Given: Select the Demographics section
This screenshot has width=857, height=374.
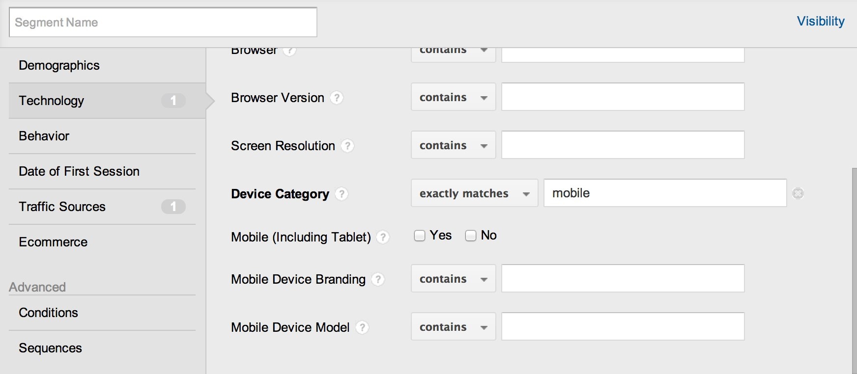Looking at the screenshot, I should (59, 65).
